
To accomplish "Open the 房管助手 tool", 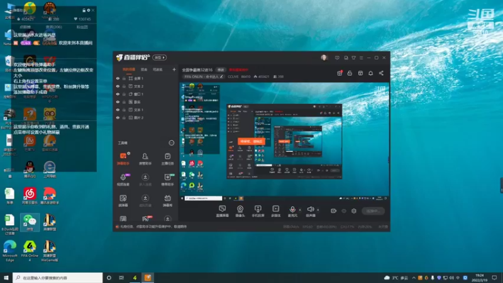I will click(x=145, y=159).
